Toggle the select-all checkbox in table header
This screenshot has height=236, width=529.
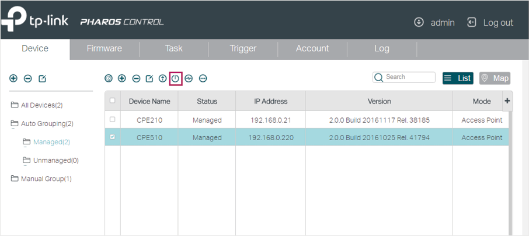(x=112, y=100)
